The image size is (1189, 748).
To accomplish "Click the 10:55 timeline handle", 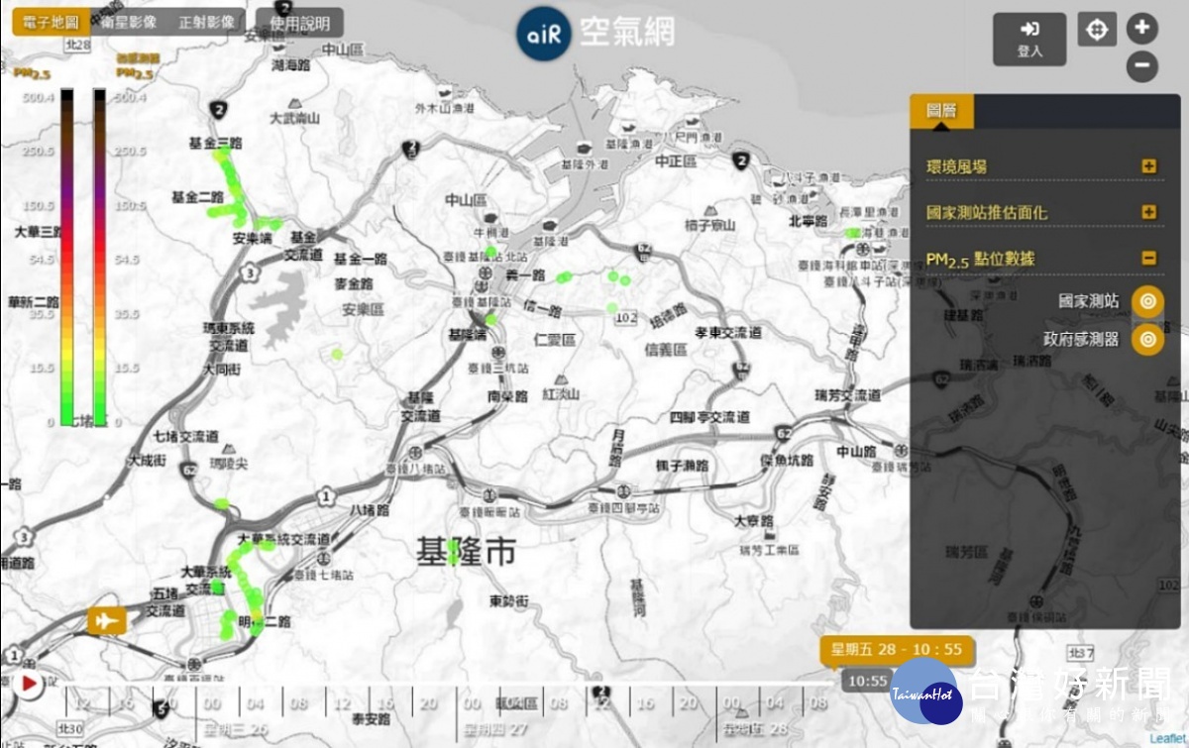I will 868,681.
